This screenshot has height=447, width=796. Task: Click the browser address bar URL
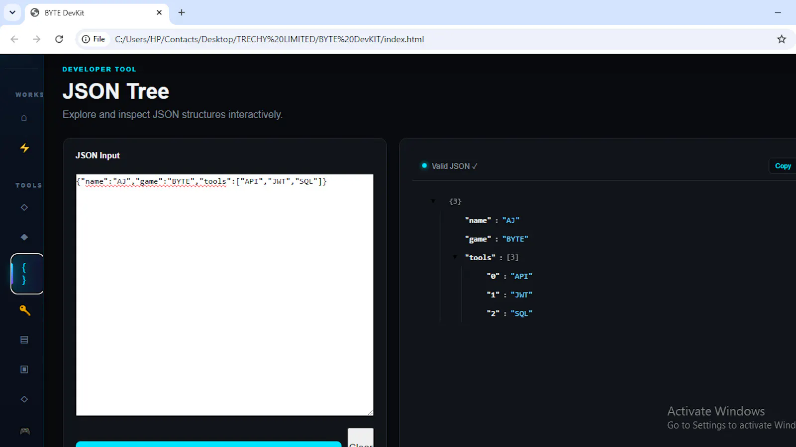click(269, 39)
